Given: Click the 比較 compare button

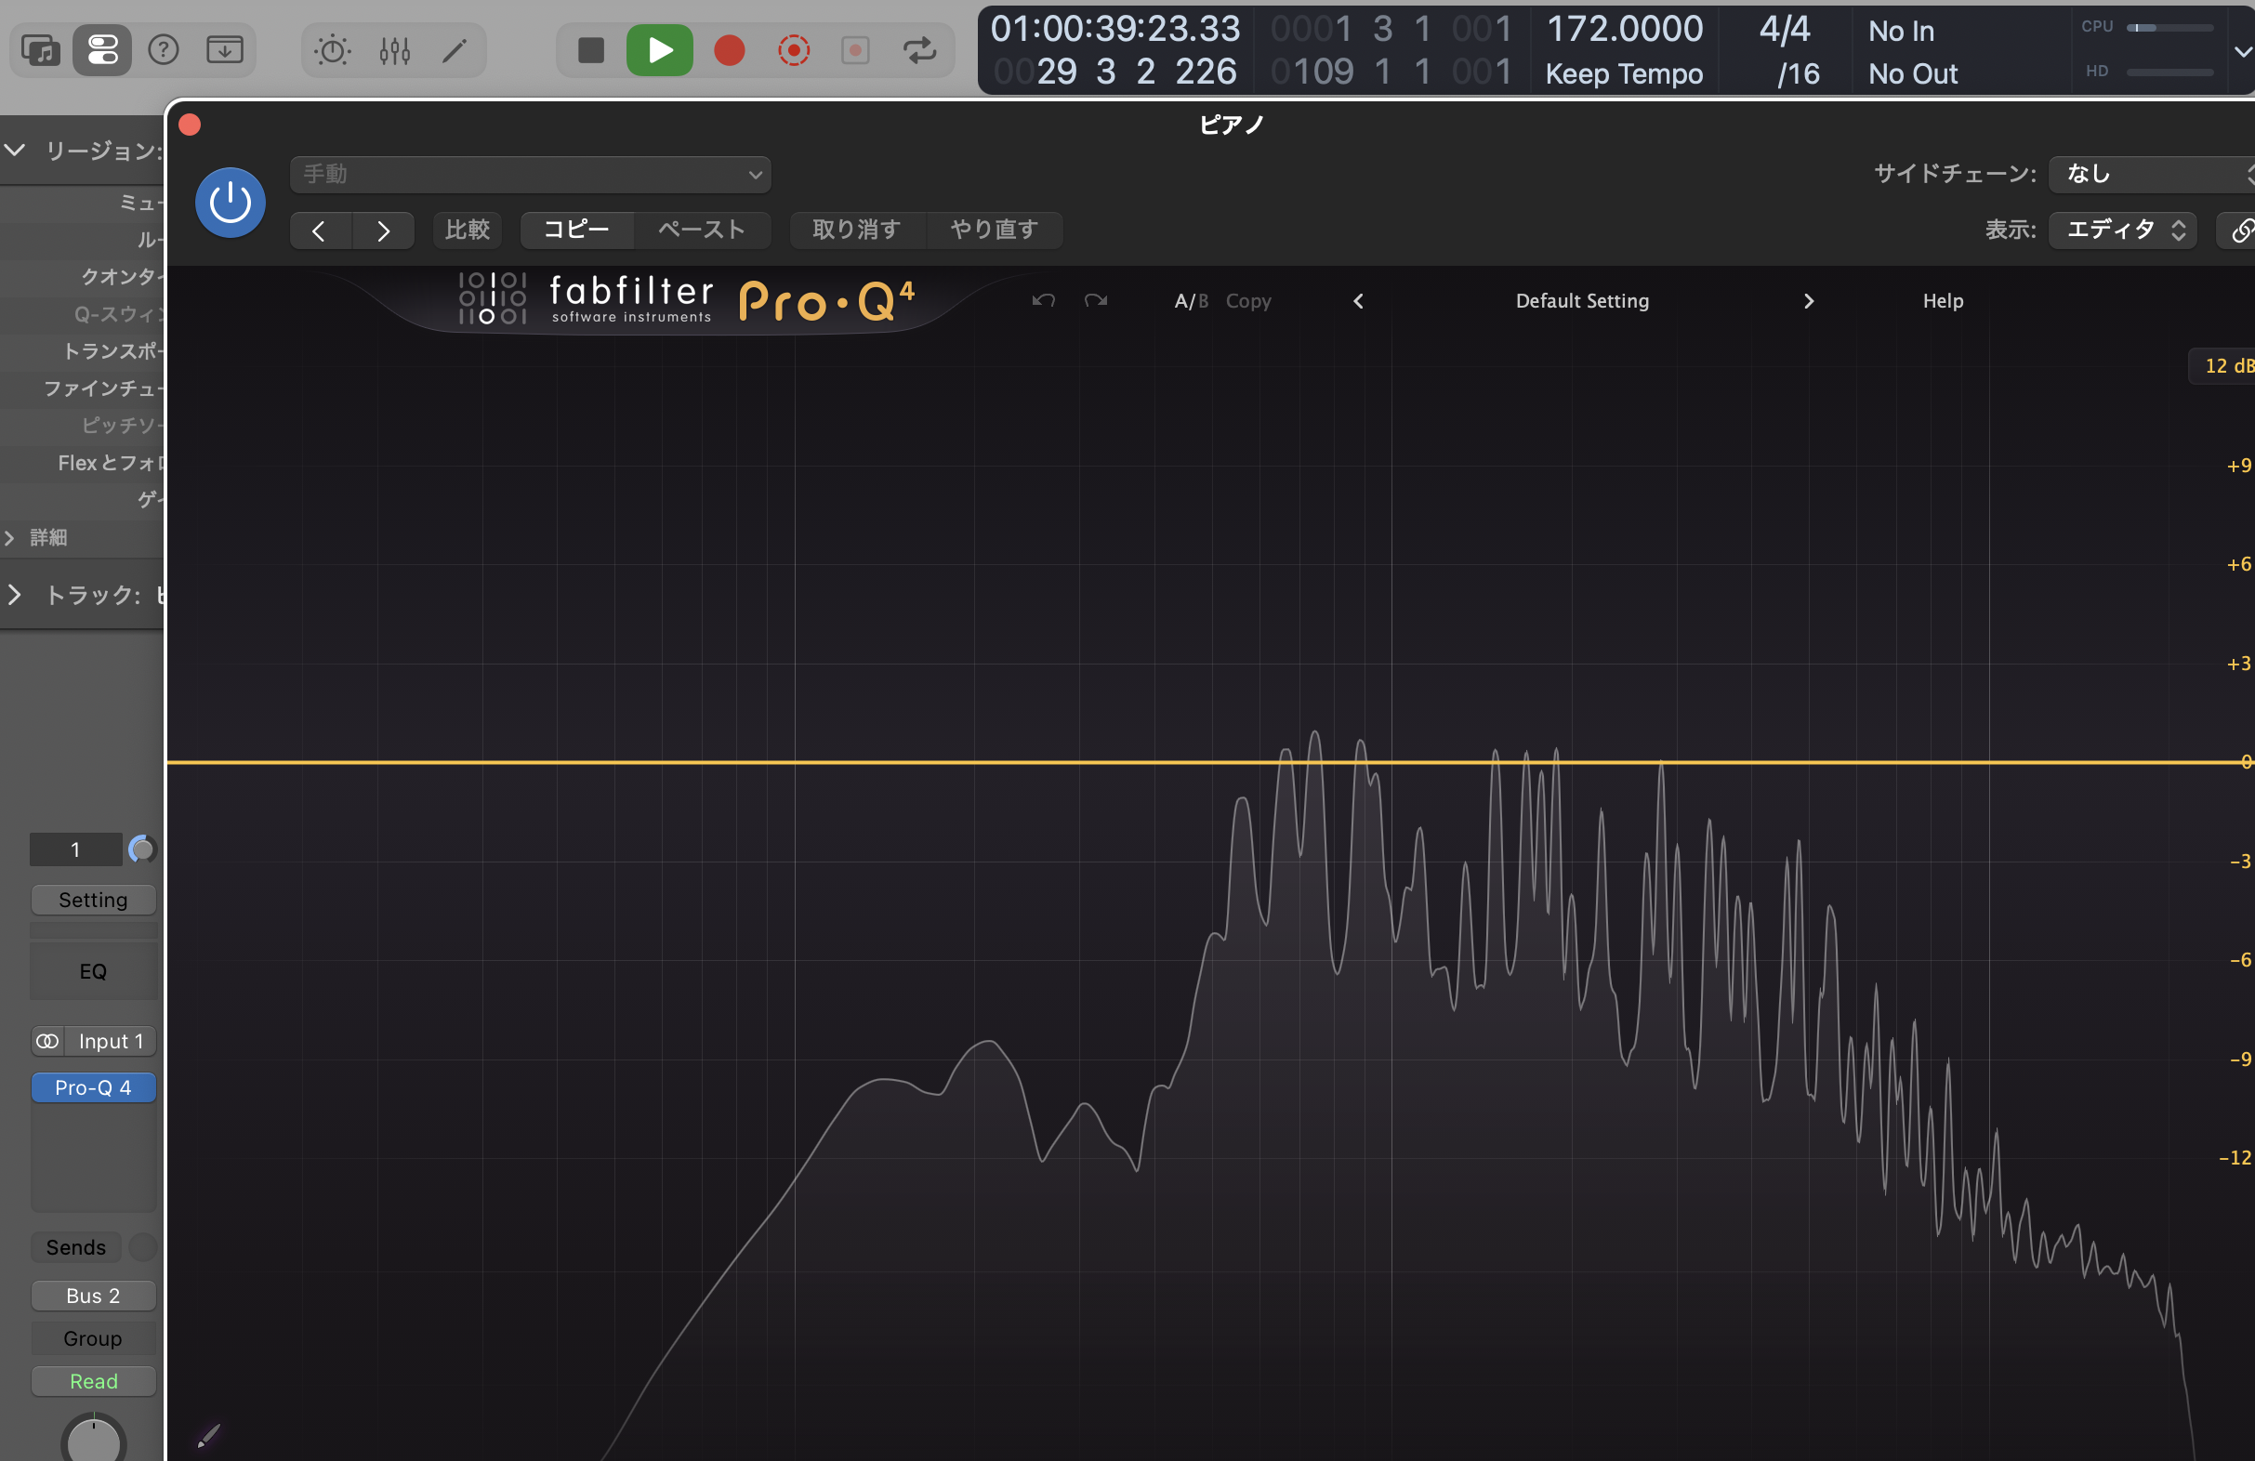Looking at the screenshot, I should pyautogui.click(x=468, y=230).
